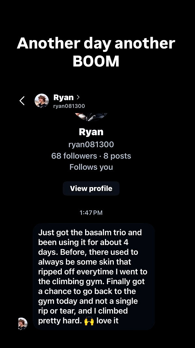Expand the chevron next to Ryan's name
The width and height of the screenshot is (195, 348).
(x=78, y=97)
